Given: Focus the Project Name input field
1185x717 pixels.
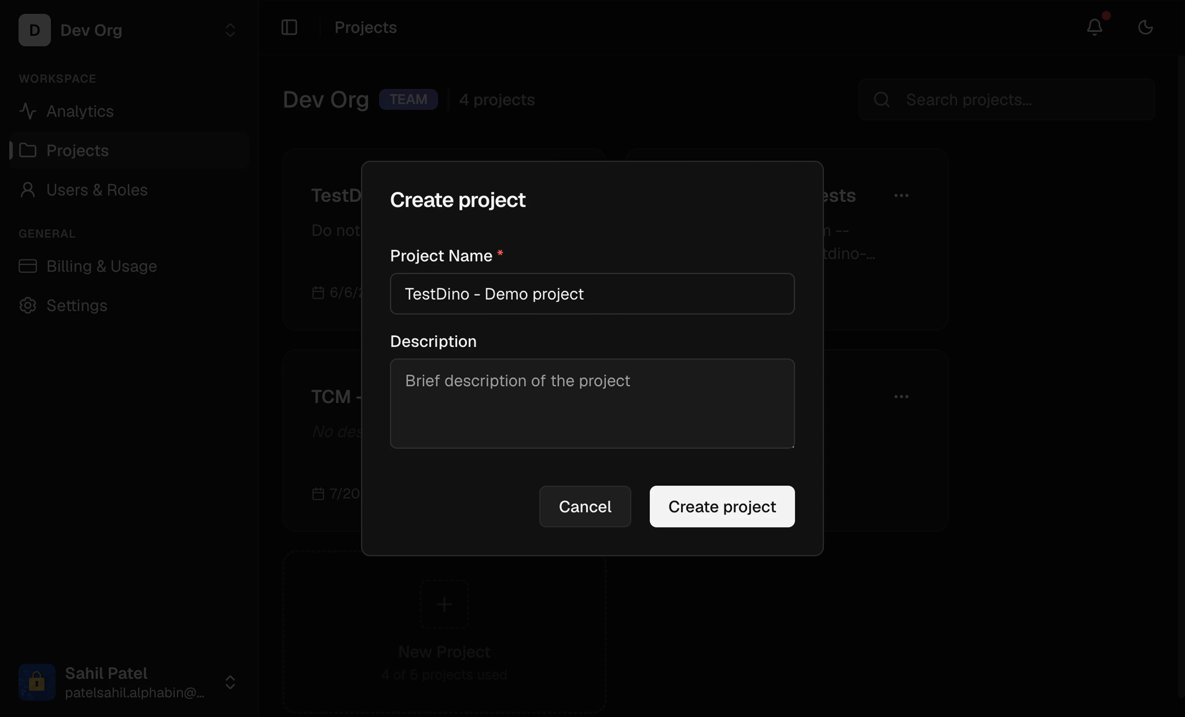Looking at the screenshot, I should coord(592,294).
